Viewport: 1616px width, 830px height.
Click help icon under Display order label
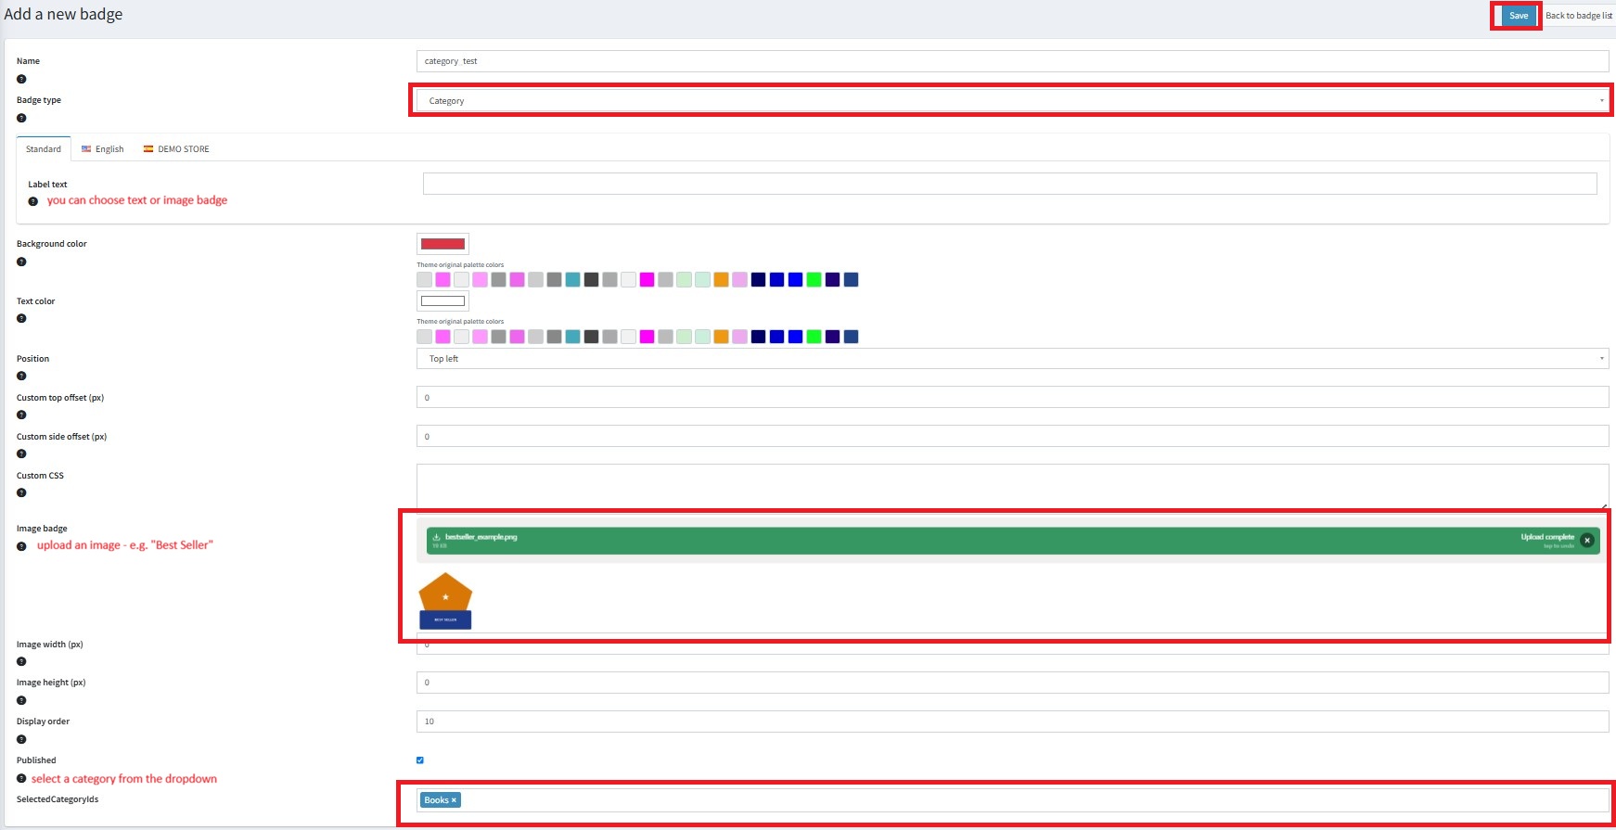click(x=21, y=739)
